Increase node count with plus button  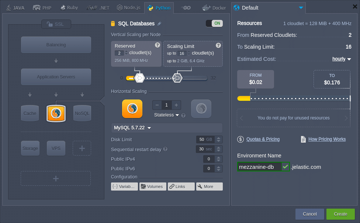[x=176, y=105]
